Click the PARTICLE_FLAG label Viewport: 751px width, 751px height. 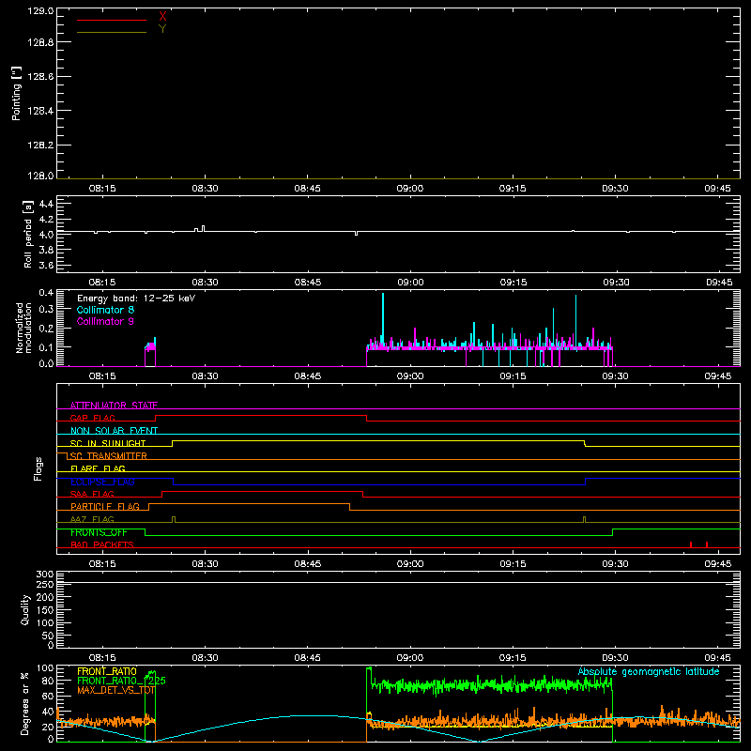tap(105, 507)
